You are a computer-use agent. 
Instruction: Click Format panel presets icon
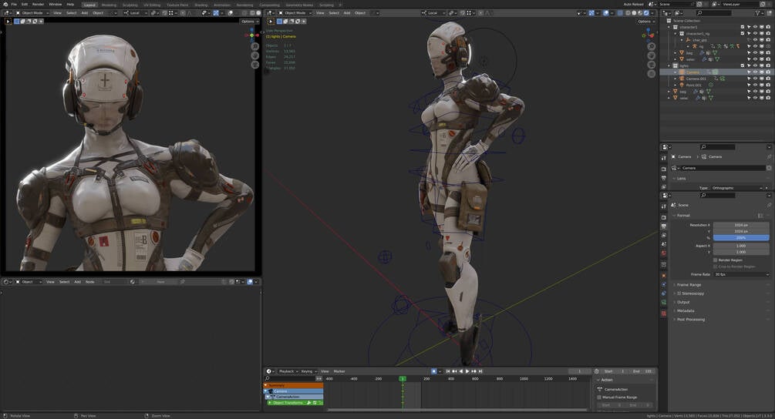click(x=760, y=216)
